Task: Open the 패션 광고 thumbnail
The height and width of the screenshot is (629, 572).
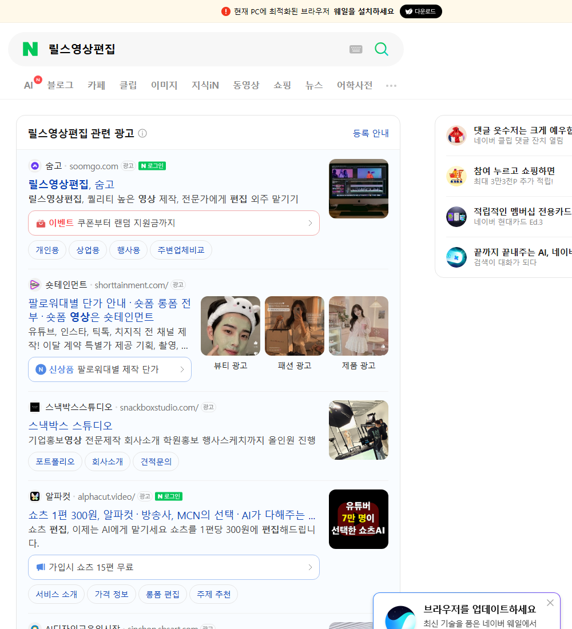Action: pos(295,326)
